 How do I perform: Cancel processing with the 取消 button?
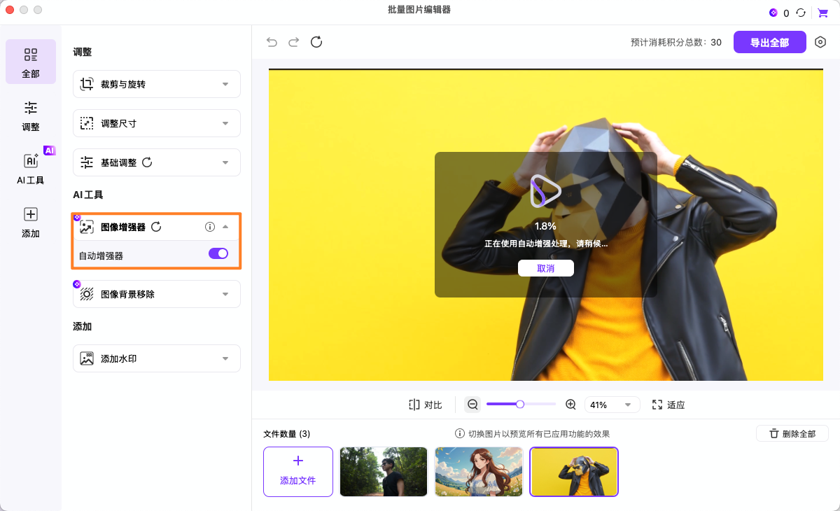pos(545,268)
